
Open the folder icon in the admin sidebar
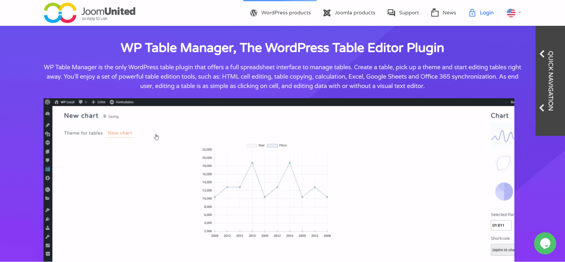point(48,198)
